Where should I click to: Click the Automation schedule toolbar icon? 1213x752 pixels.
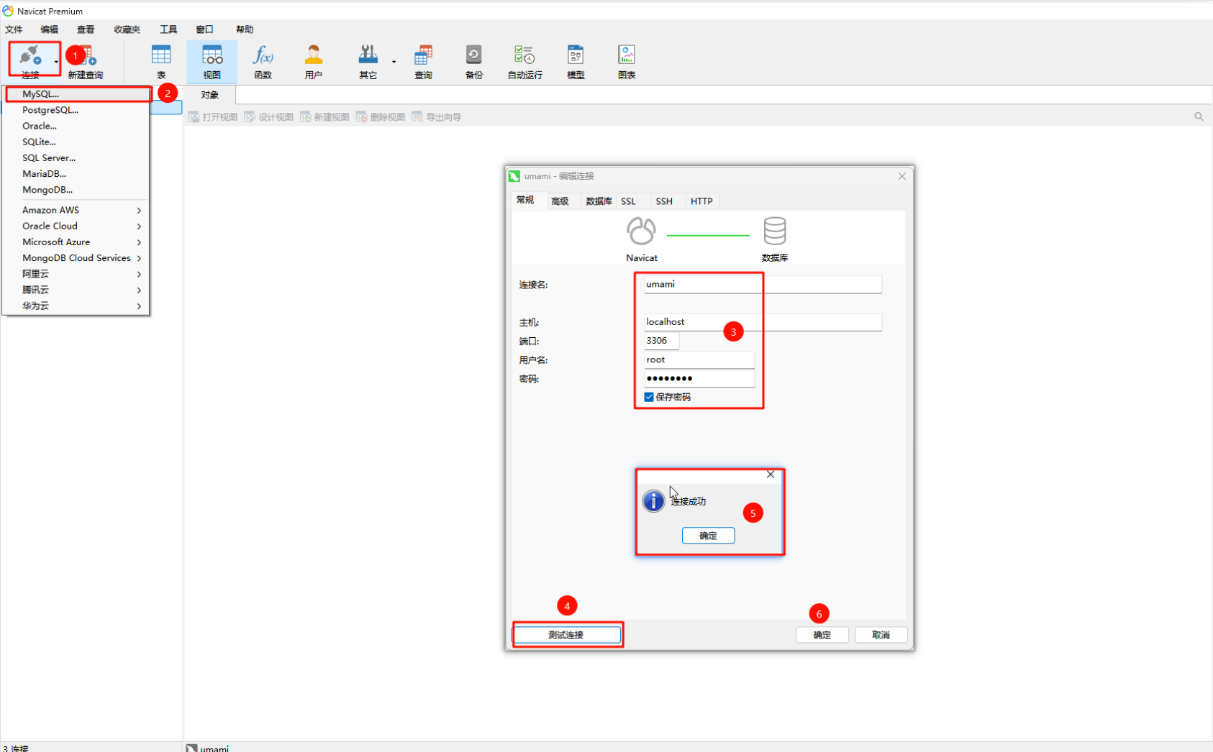[x=524, y=55]
